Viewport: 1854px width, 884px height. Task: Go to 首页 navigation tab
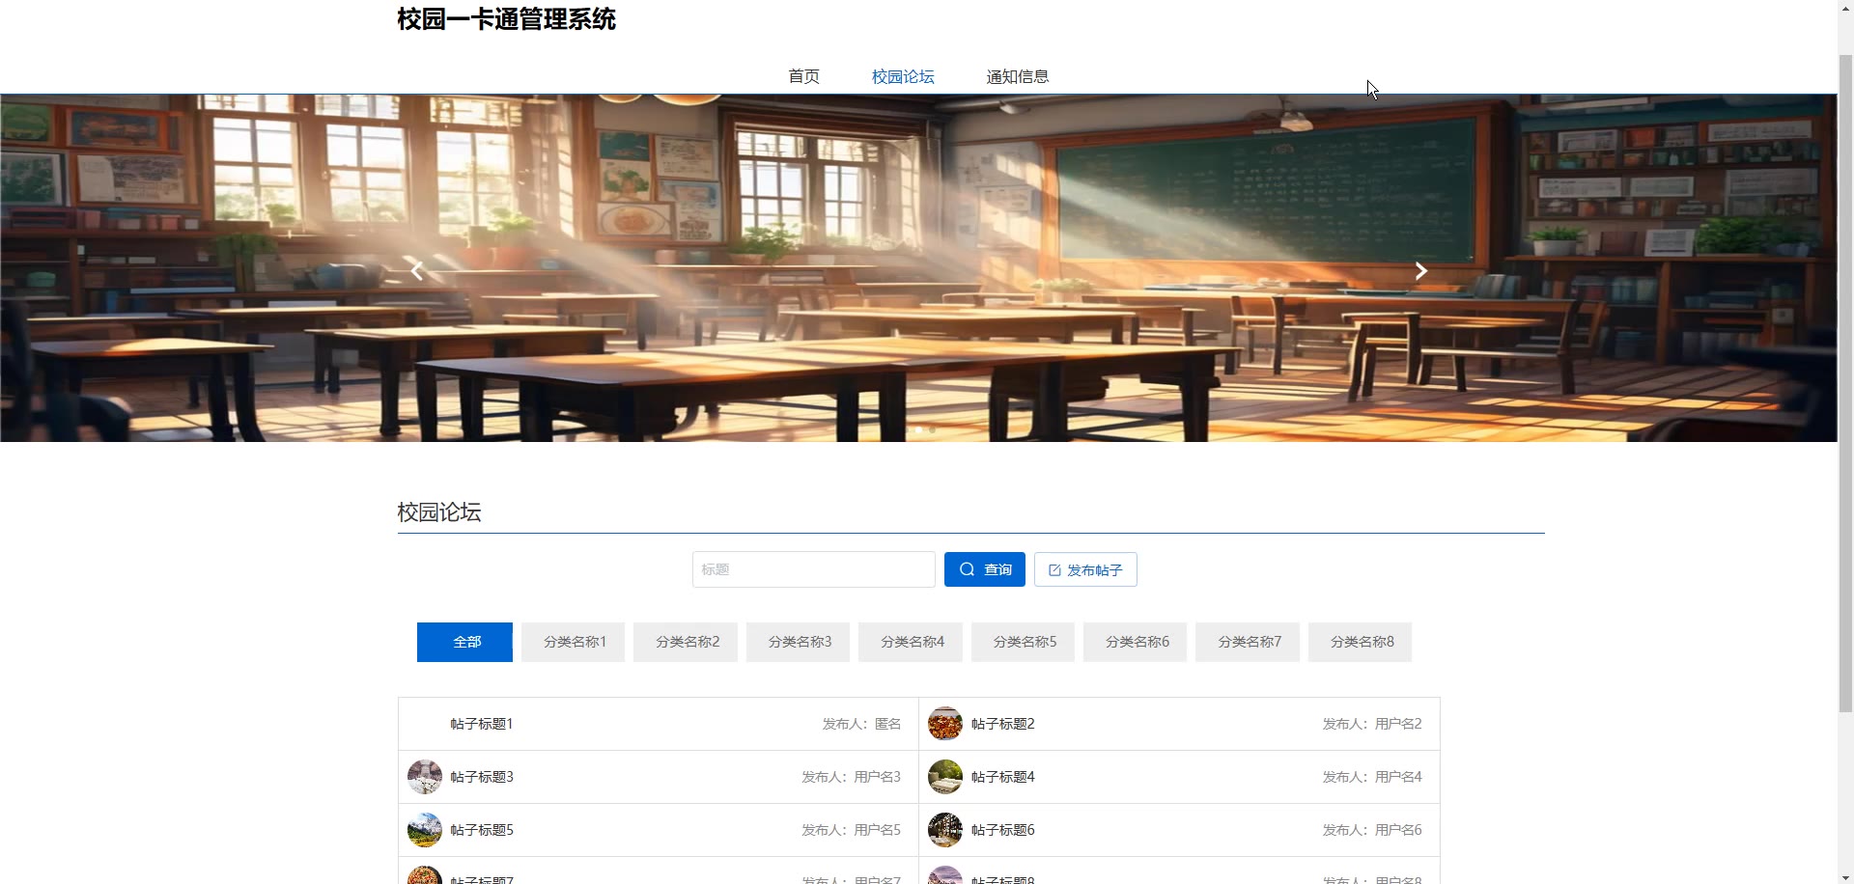(x=804, y=76)
